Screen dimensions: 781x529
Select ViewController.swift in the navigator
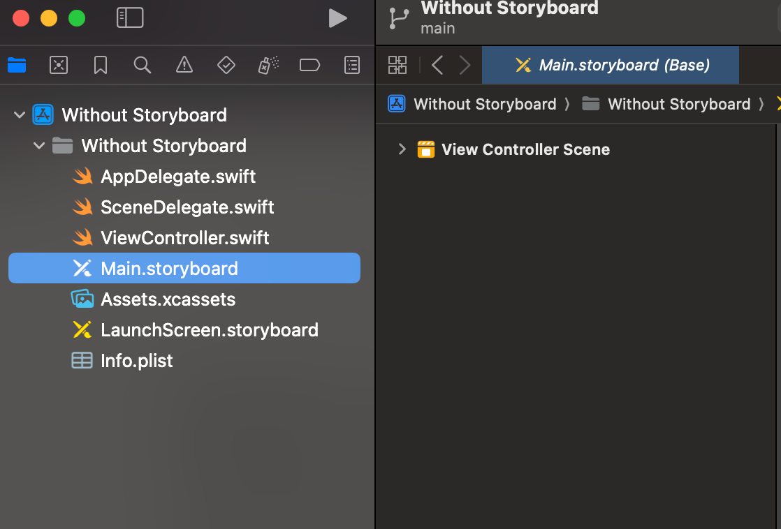(x=185, y=237)
